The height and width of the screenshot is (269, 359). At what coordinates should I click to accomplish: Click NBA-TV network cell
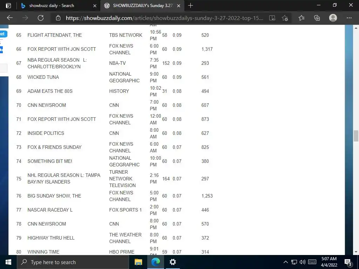point(117,63)
